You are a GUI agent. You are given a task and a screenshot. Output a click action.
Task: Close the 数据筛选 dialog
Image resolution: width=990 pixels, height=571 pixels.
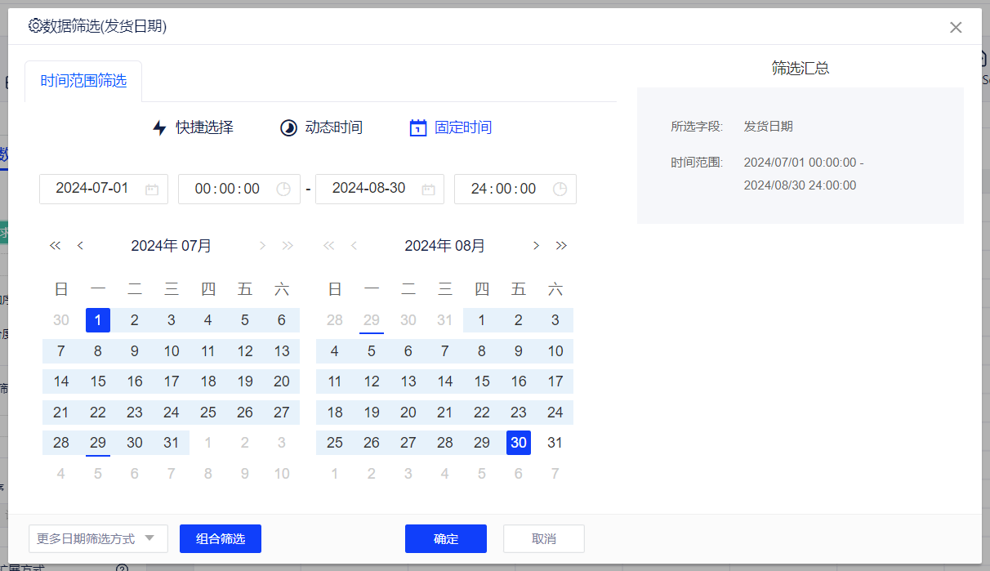[956, 28]
